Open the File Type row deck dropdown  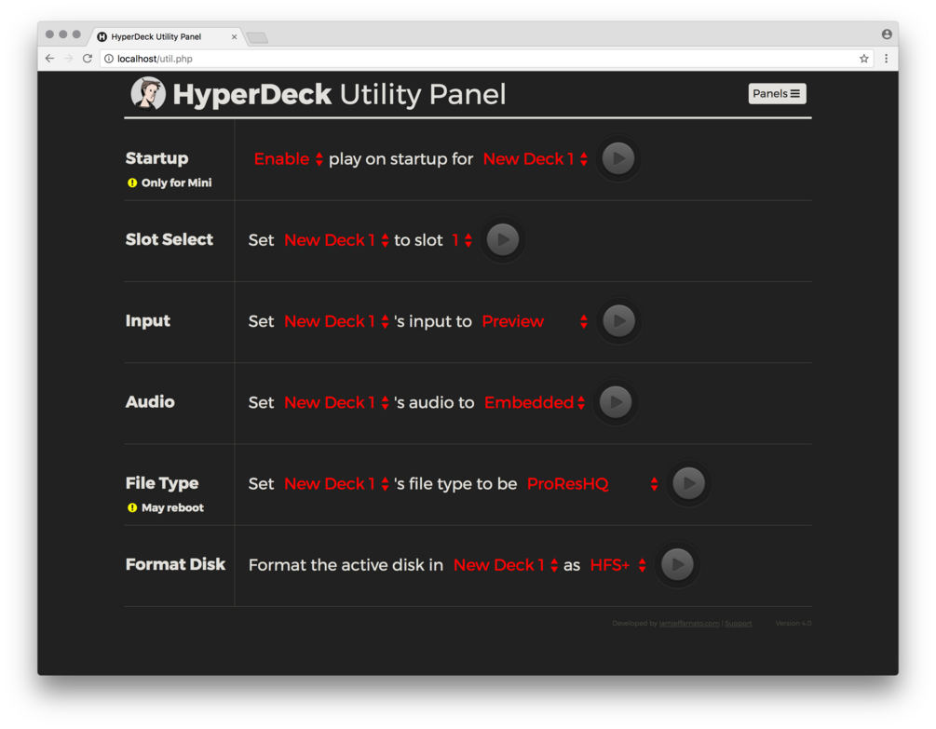click(x=336, y=483)
